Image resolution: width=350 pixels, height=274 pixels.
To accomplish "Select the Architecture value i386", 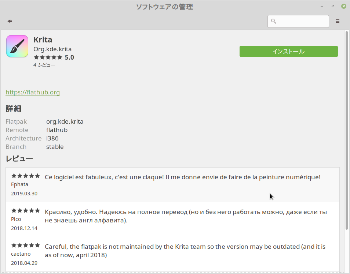I will point(52,138).
